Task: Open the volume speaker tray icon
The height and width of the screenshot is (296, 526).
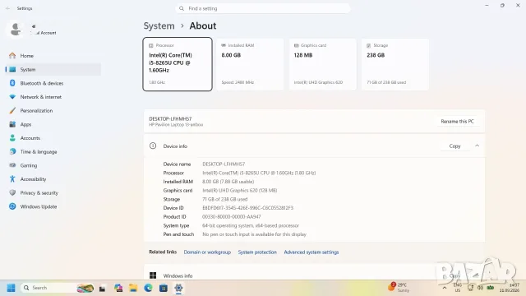Action: point(480,288)
